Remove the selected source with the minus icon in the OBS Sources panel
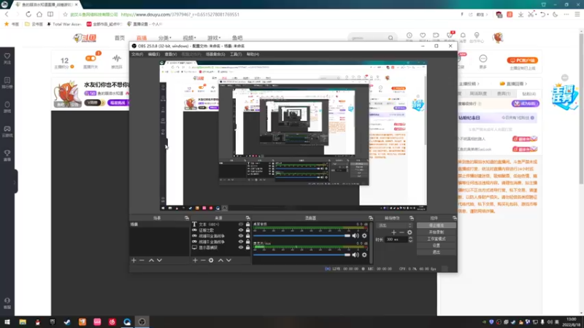Viewport: 584px width, 328px height. (x=203, y=260)
